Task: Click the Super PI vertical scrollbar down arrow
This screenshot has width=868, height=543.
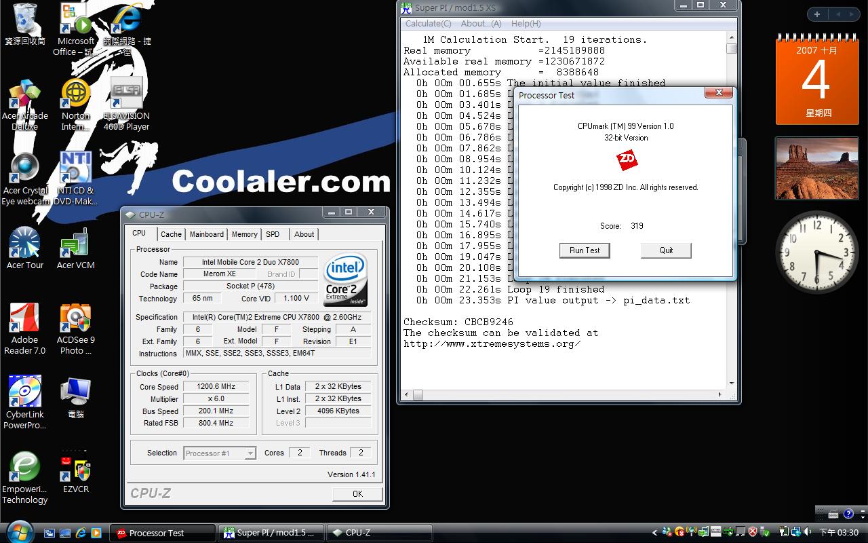Action: (732, 384)
